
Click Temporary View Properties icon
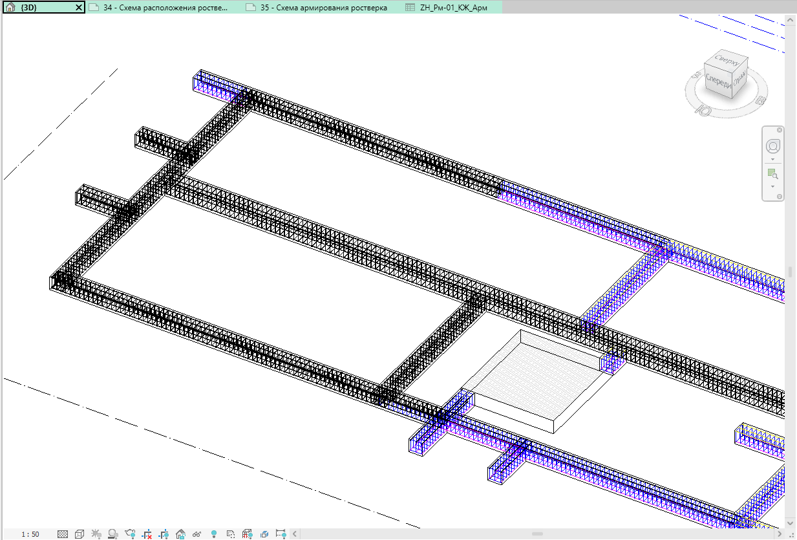pyautogui.click(x=231, y=534)
